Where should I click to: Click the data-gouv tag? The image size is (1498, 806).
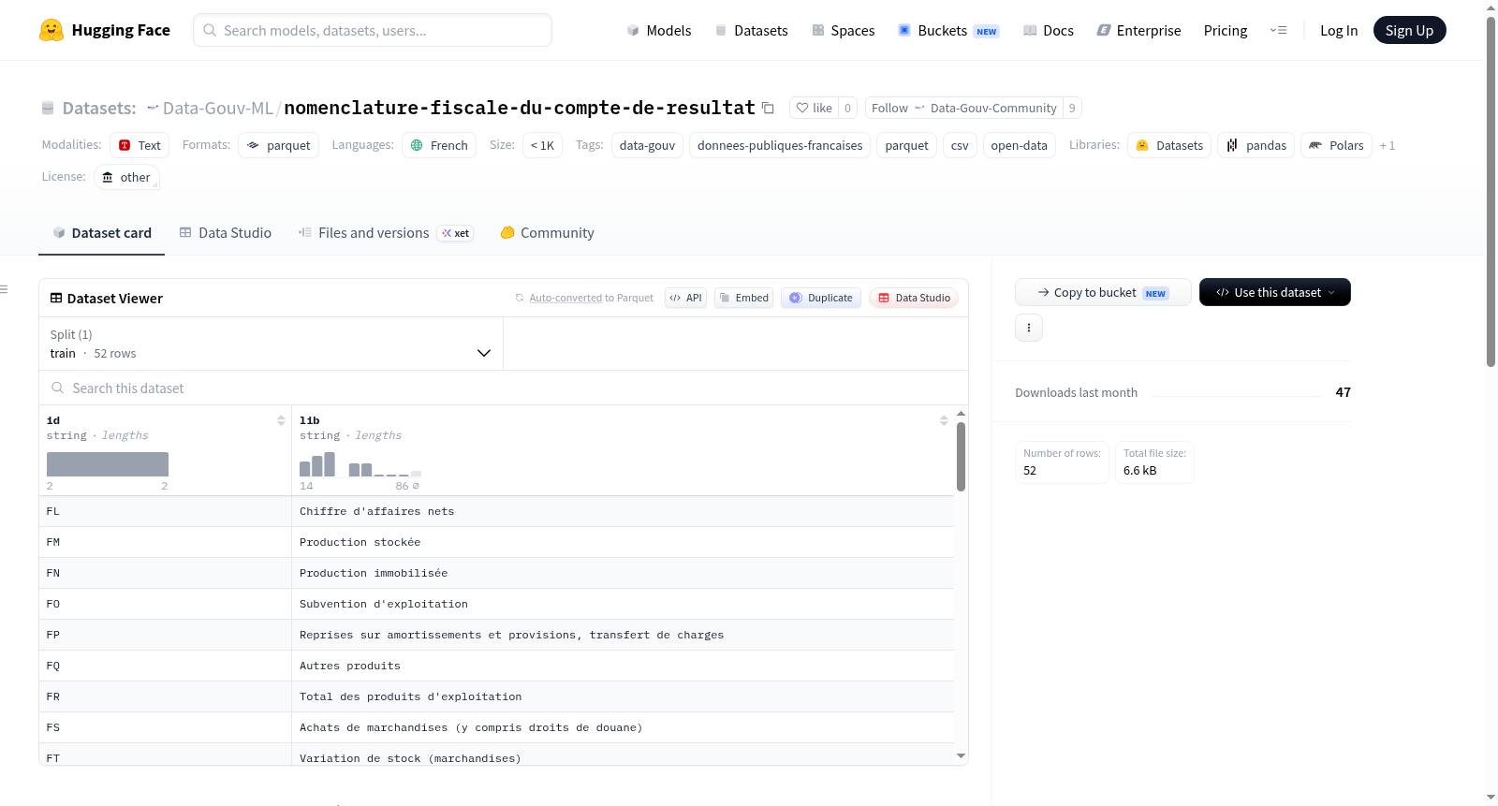[647, 145]
